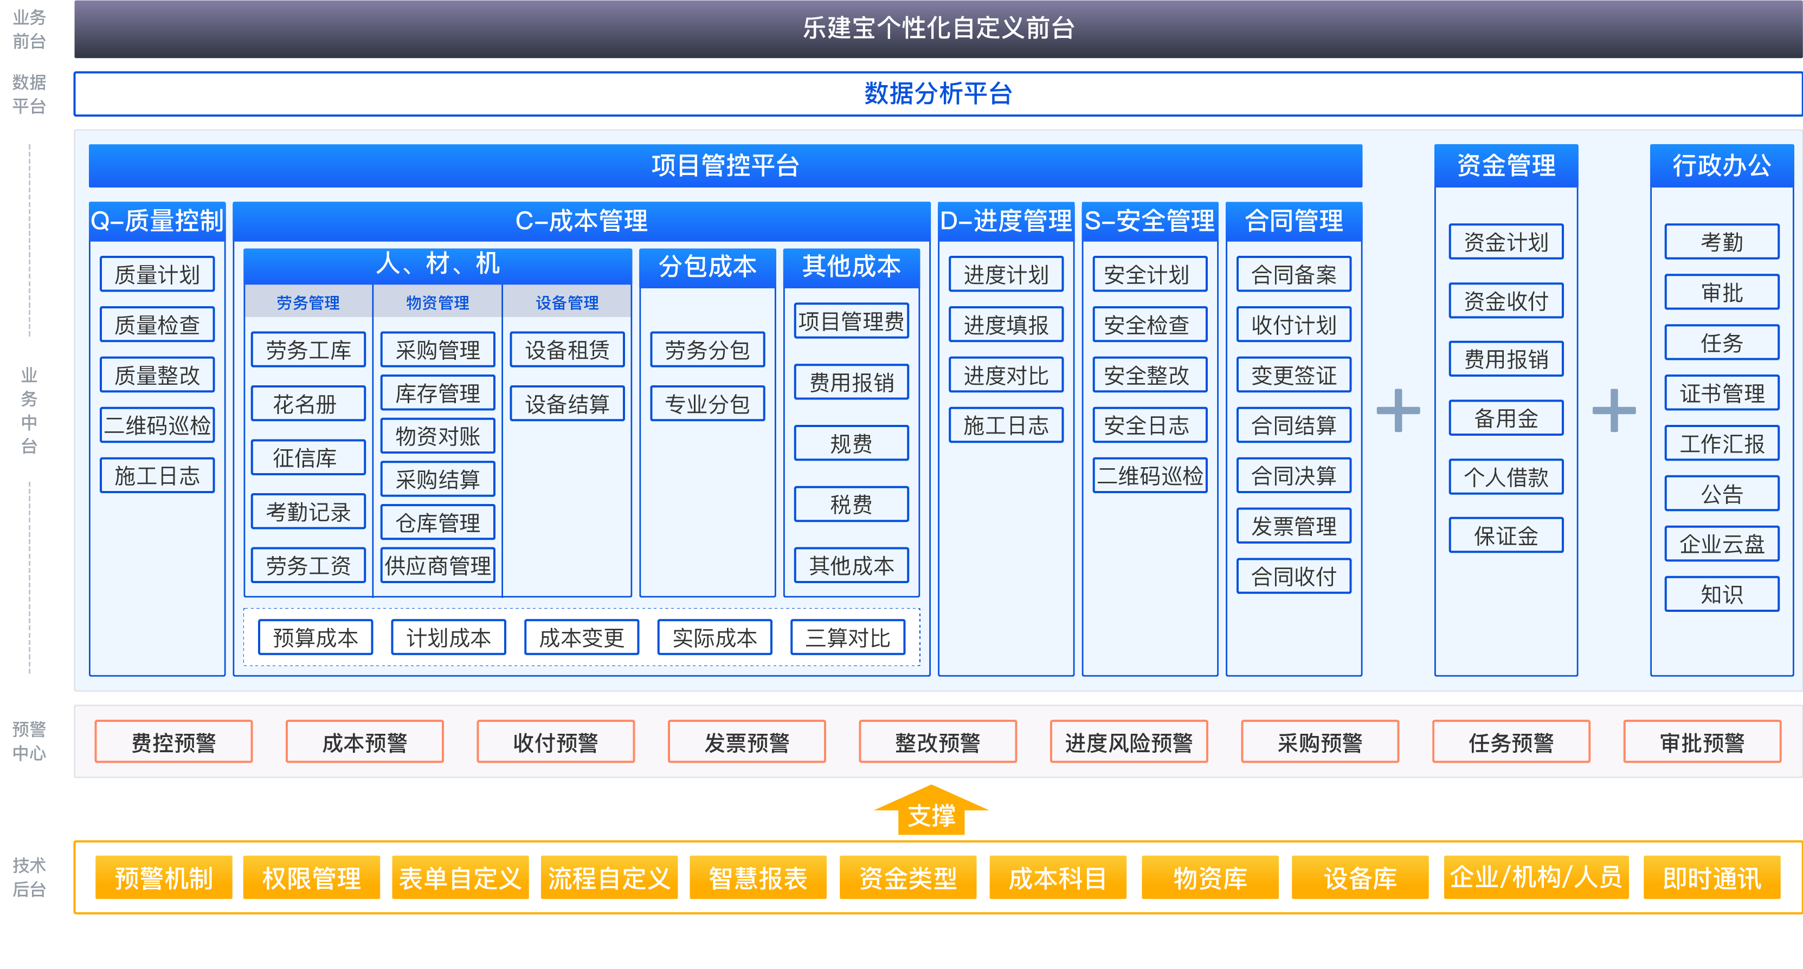Click the 劳务分包 box
Screen dimensions: 1803x969
point(707,350)
